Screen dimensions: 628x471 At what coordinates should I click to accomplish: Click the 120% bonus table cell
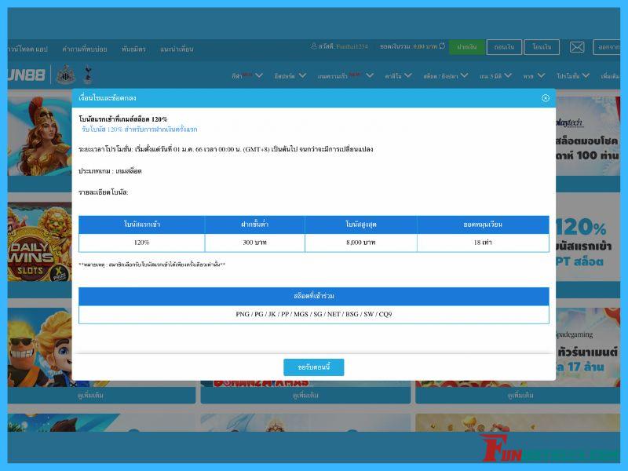142,243
